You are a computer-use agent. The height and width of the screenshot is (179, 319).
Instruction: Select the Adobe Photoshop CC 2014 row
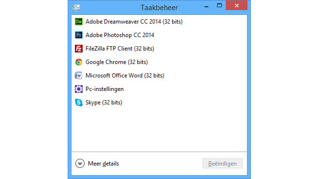[159, 35]
